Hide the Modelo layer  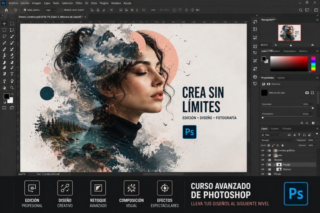coord(262,160)
